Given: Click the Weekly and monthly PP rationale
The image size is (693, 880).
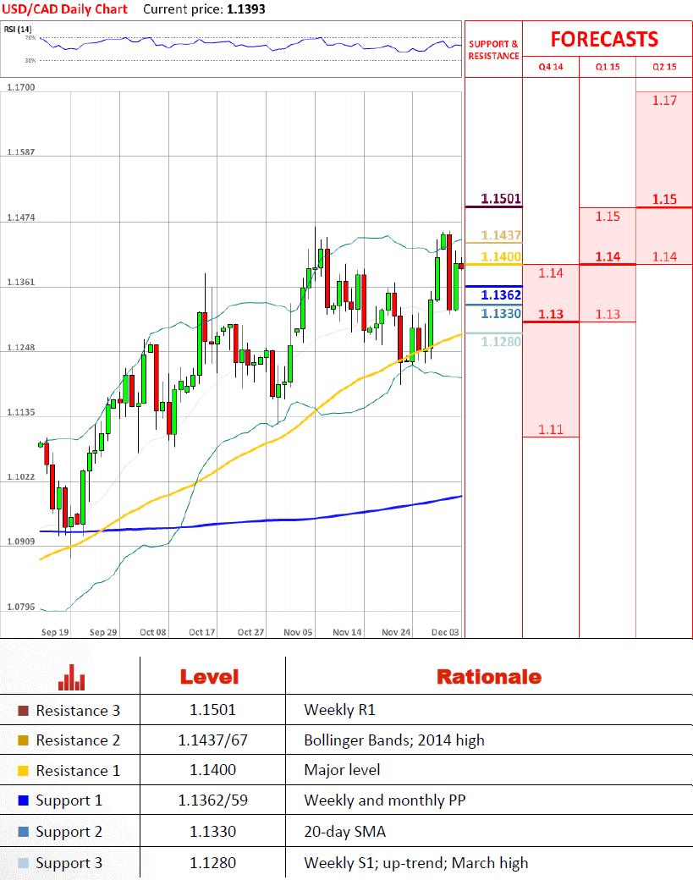Looking at the screenshot, I should coord(385,800).
